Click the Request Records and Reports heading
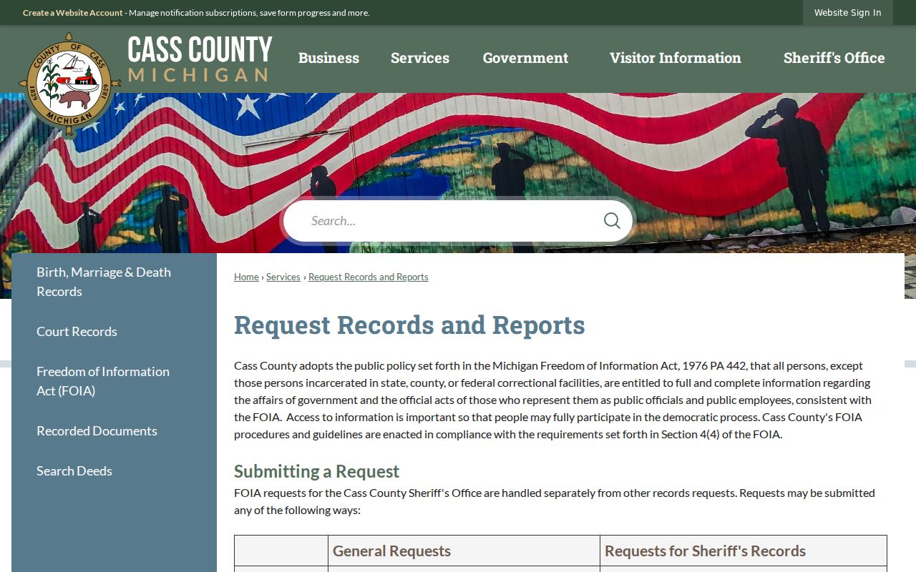 coord(409,325)
